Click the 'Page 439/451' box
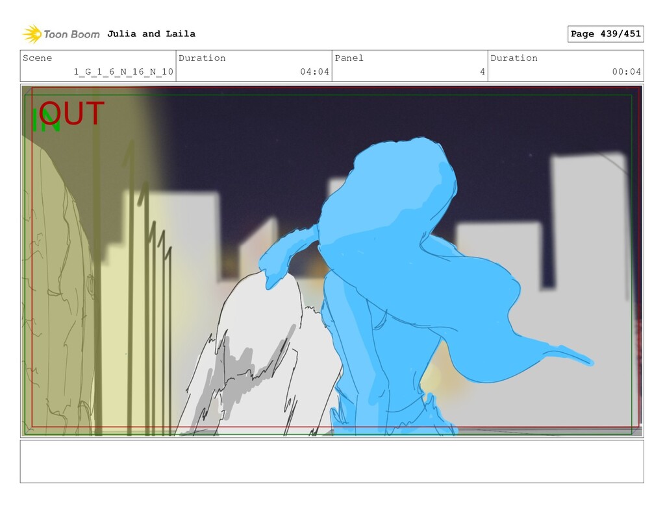 (x=605, y=34)
